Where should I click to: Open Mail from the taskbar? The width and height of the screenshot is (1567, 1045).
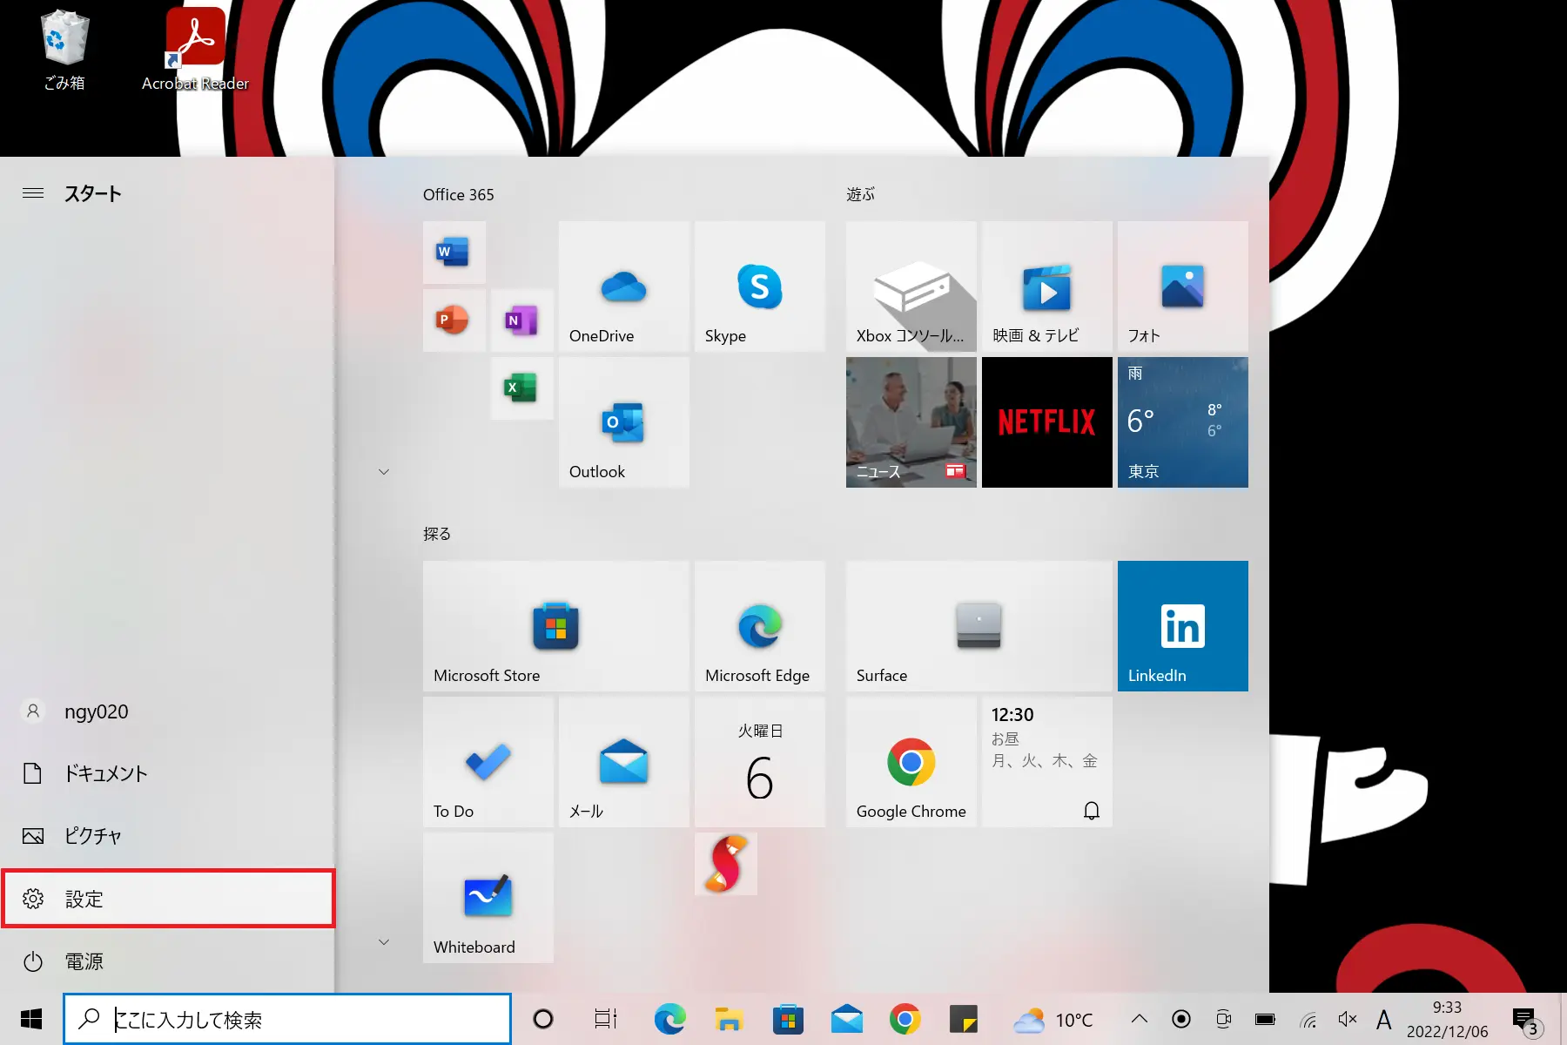847,1019
